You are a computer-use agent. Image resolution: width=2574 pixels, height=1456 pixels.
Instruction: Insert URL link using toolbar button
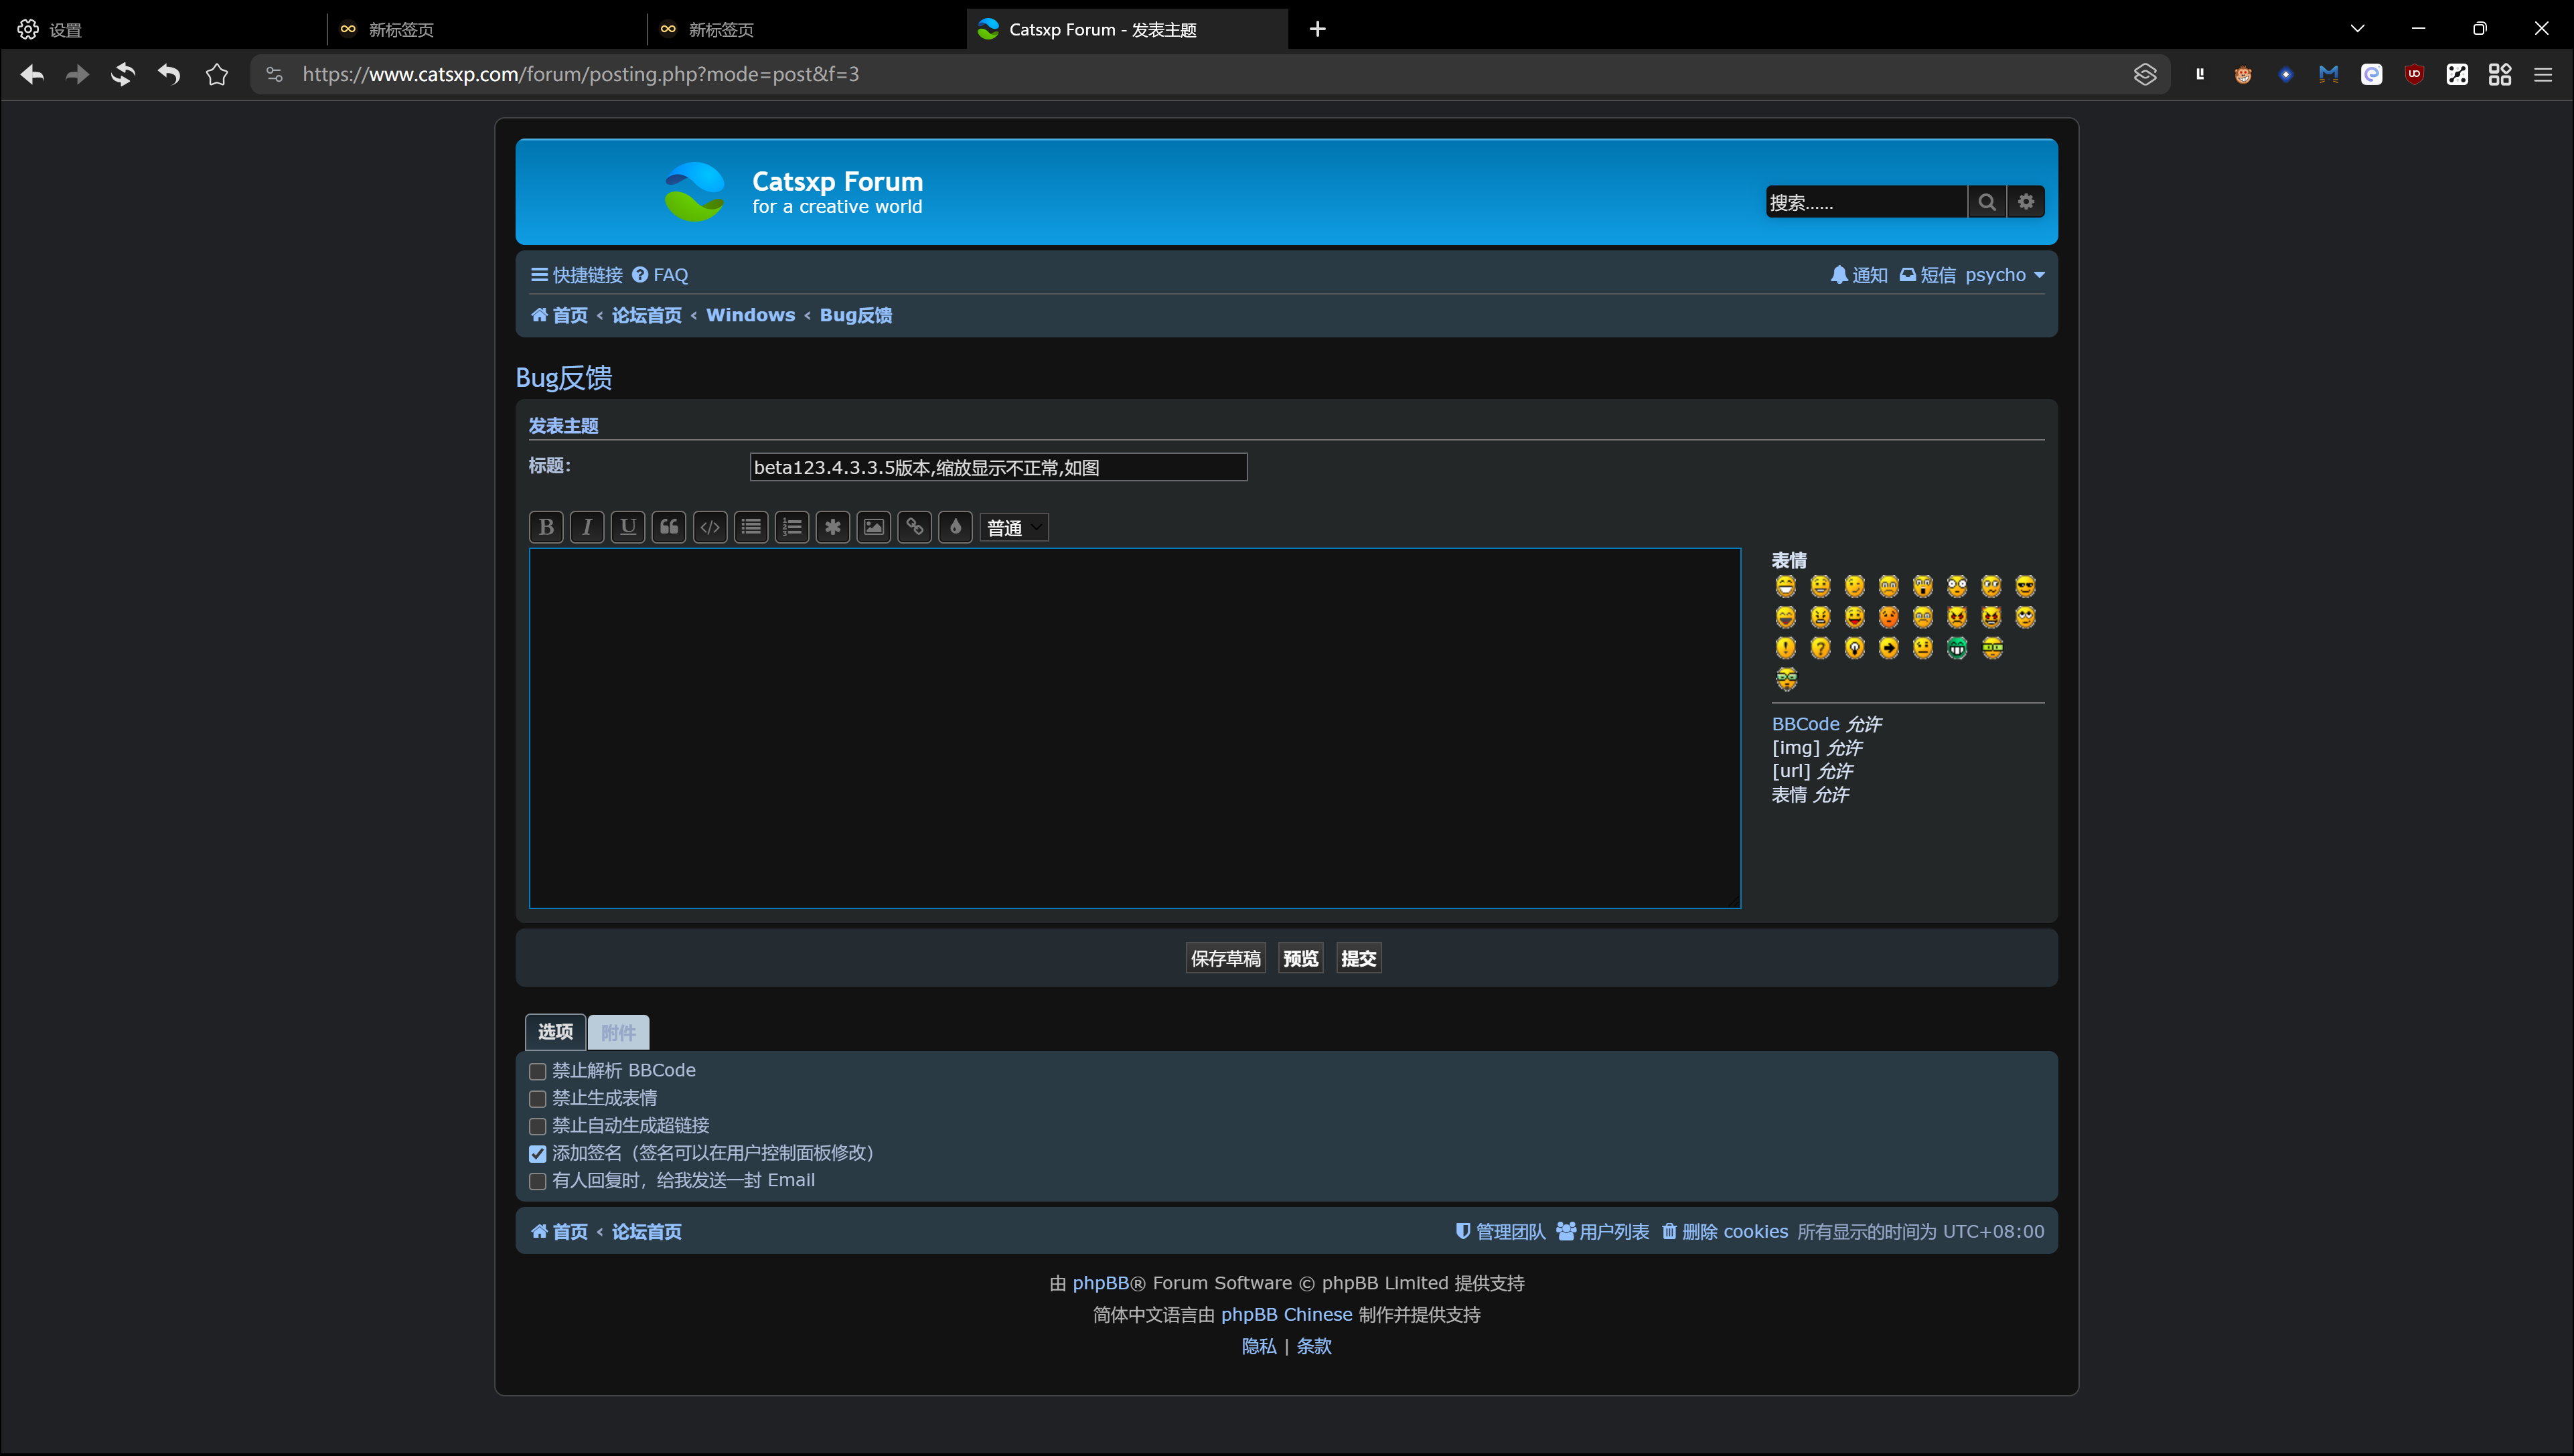point(914,527)
